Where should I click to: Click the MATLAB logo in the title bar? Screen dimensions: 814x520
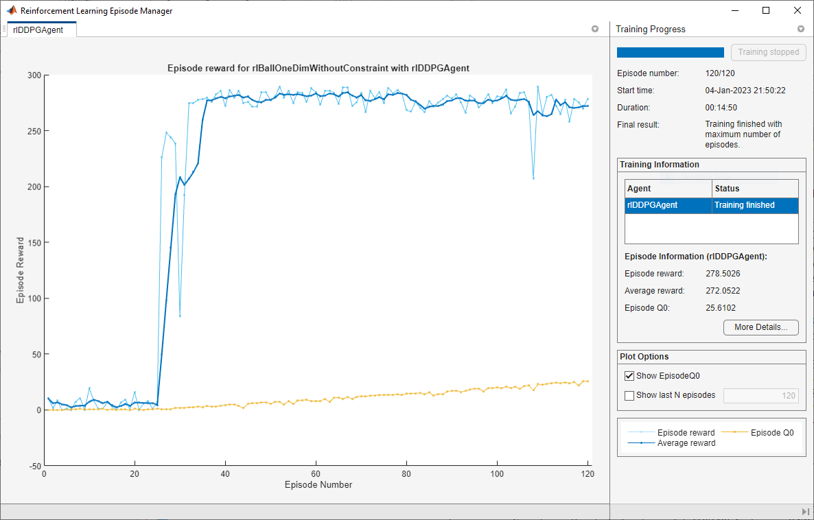[11, 10]
